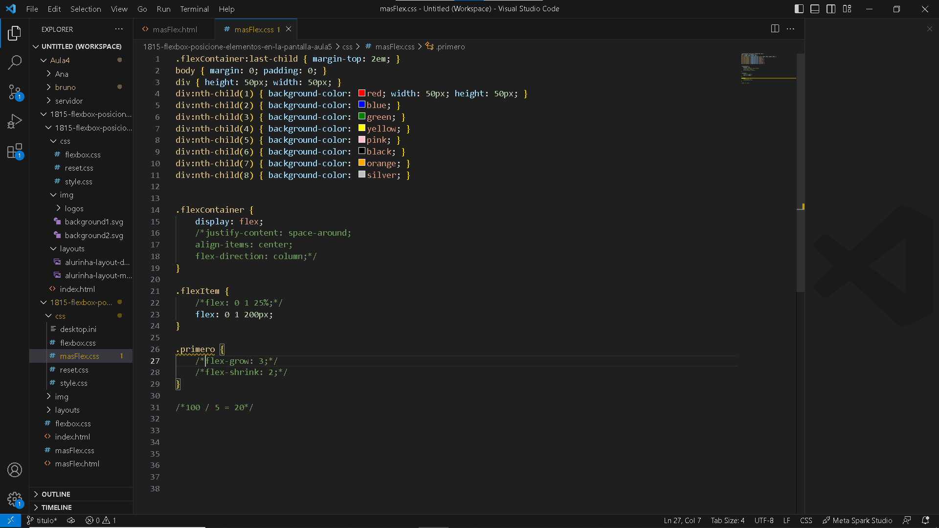Click the css breadcrumb folder

click(x=347, y=46)
